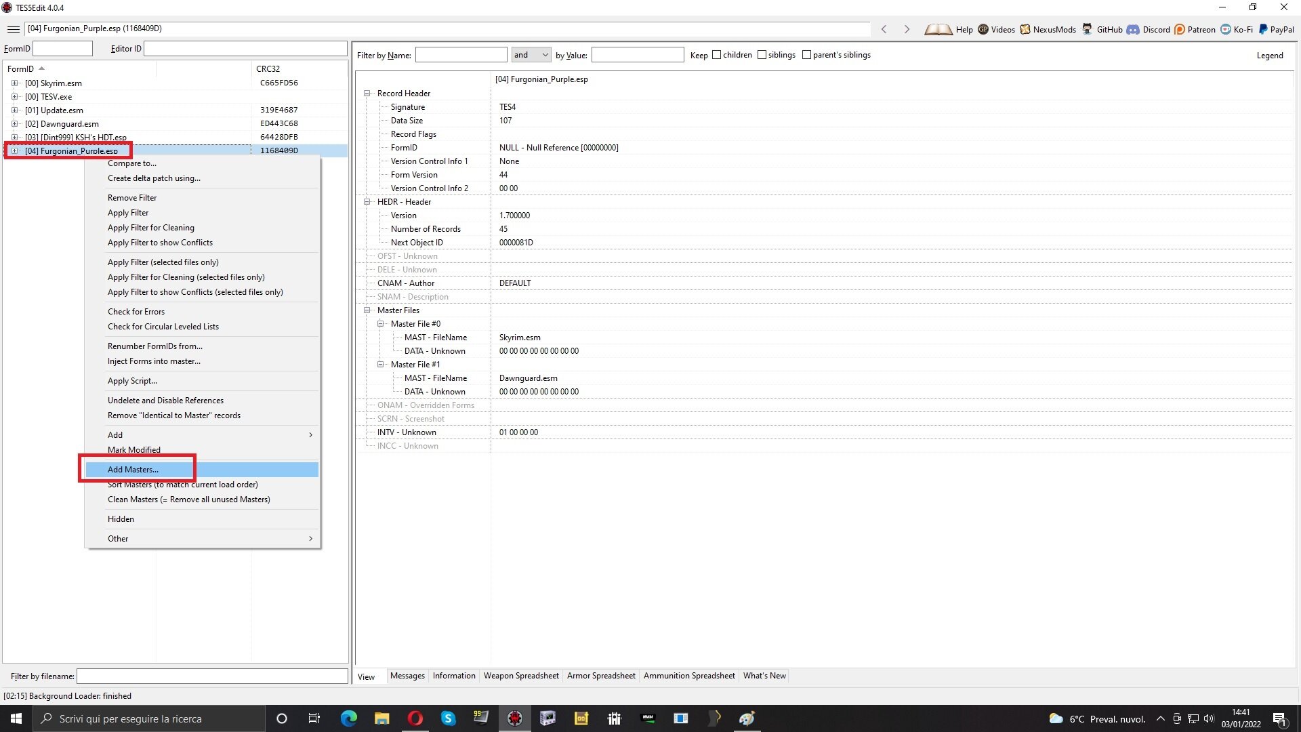This screenshot has height=732, width=1301.
Task: Toggle the Keep children checkbox
Action: [x=716, y=55]
